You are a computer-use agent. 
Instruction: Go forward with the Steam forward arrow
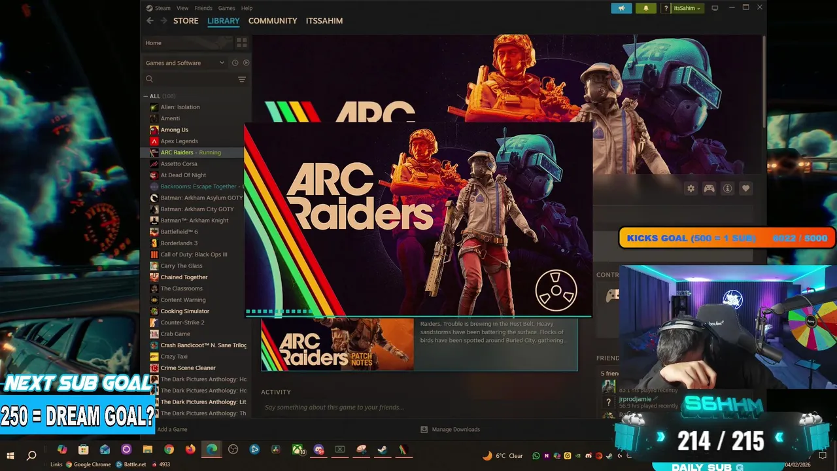pyautogui.click(x=163, y=21)
